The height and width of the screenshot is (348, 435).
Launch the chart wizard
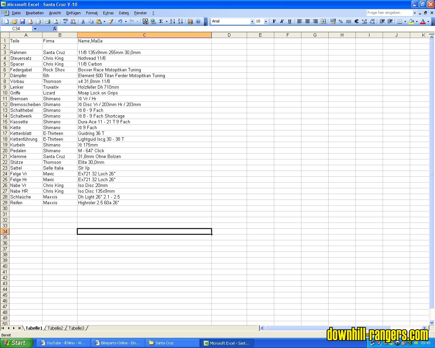pos(190,21)
